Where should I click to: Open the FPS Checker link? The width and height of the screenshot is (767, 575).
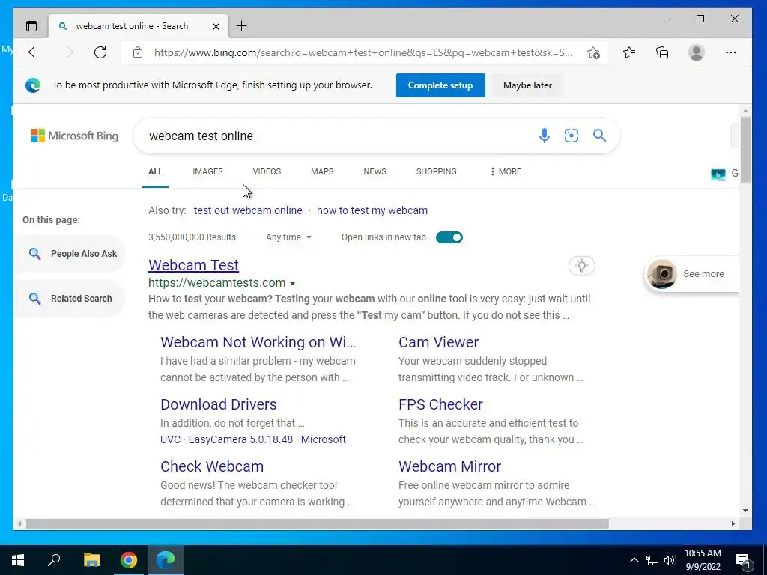click(x=440, y=404)
